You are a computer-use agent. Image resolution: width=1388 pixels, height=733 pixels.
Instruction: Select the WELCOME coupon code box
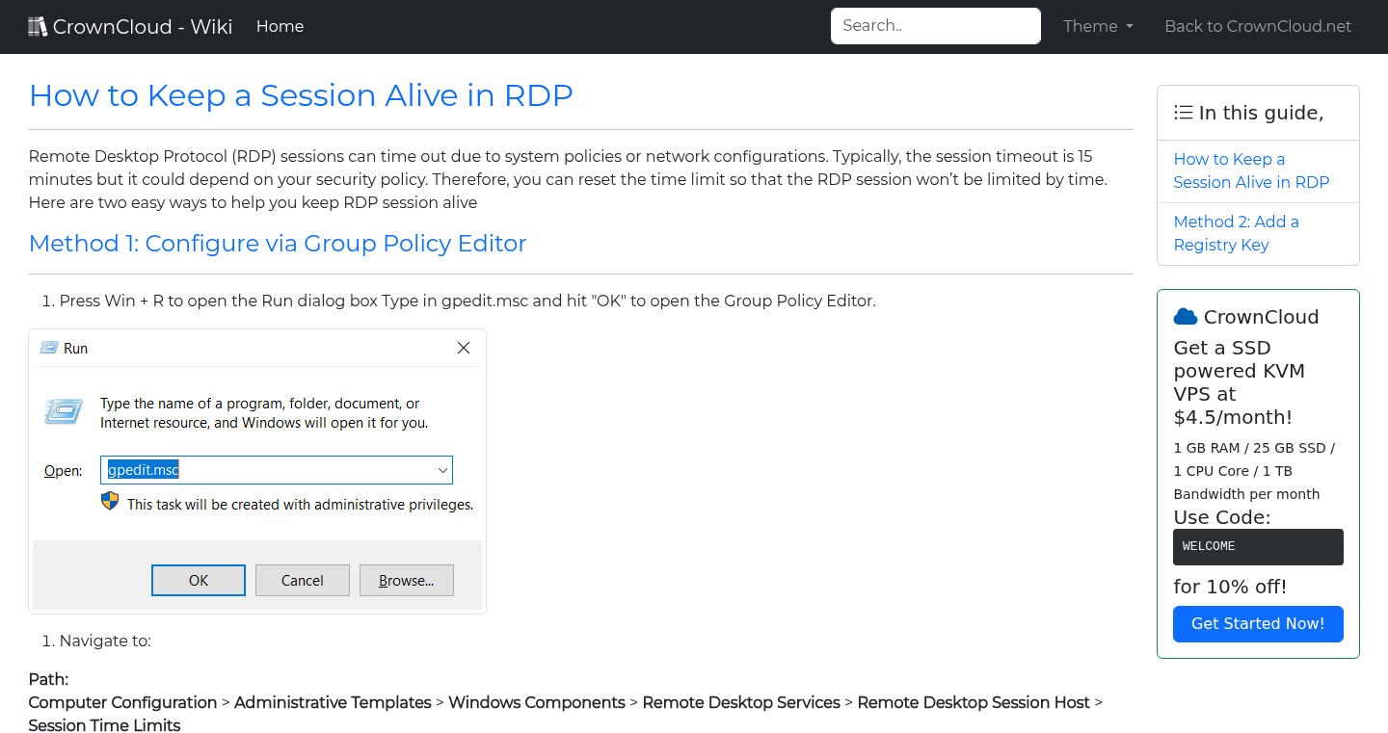click(x=1258, y=546)
